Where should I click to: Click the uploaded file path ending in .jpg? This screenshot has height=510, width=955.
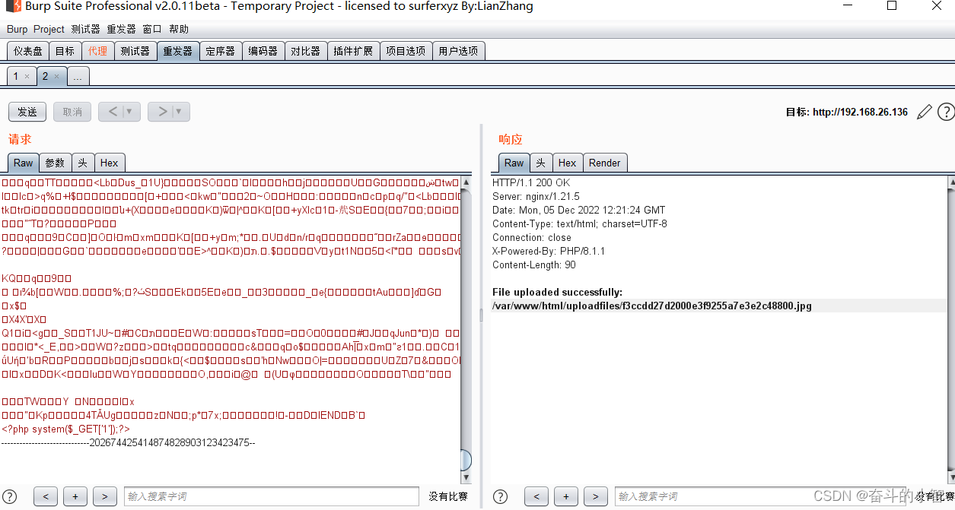click(652, 306)
